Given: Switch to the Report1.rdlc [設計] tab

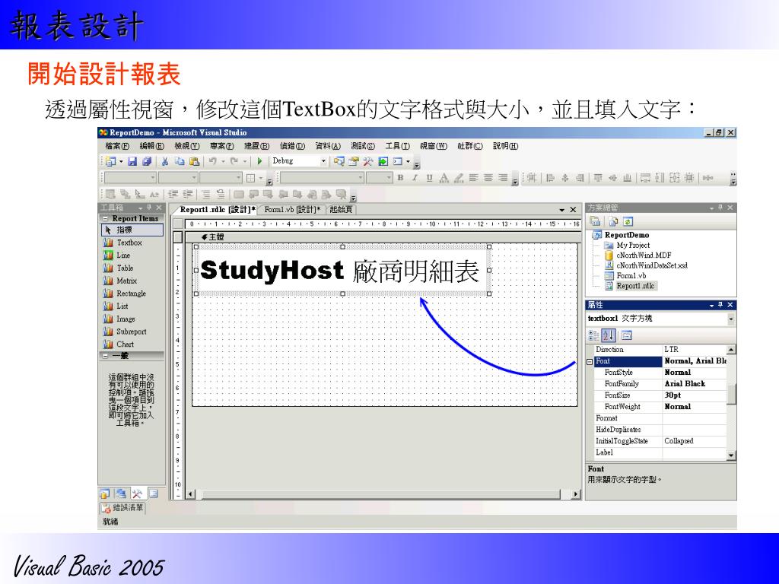Looking at the screenshot, I should (x=218, y=210).
